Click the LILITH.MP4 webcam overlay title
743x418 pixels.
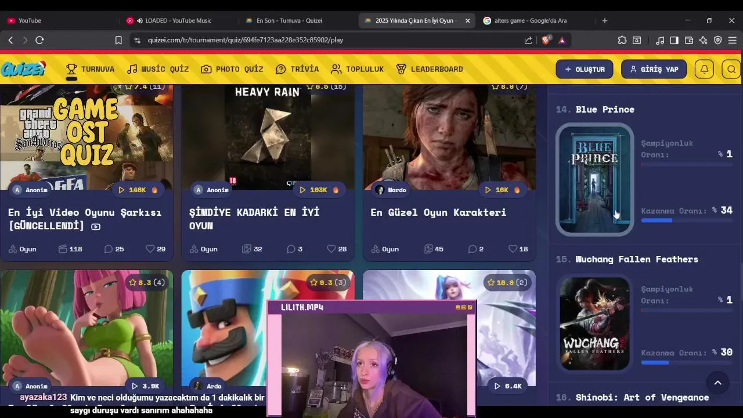(x=302, y=307)
